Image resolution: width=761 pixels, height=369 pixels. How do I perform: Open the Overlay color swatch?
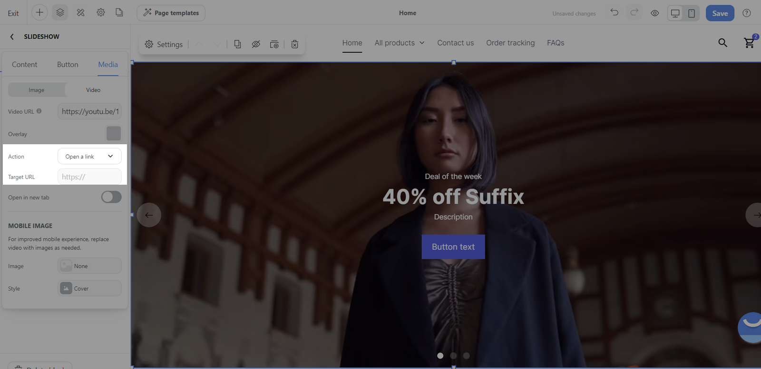(114, 133)
